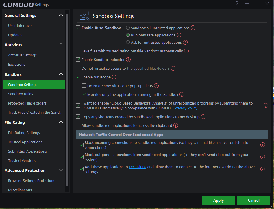Show info for Block incoming connections option
This screenshot has width=274, height=209.
point(263,145)
